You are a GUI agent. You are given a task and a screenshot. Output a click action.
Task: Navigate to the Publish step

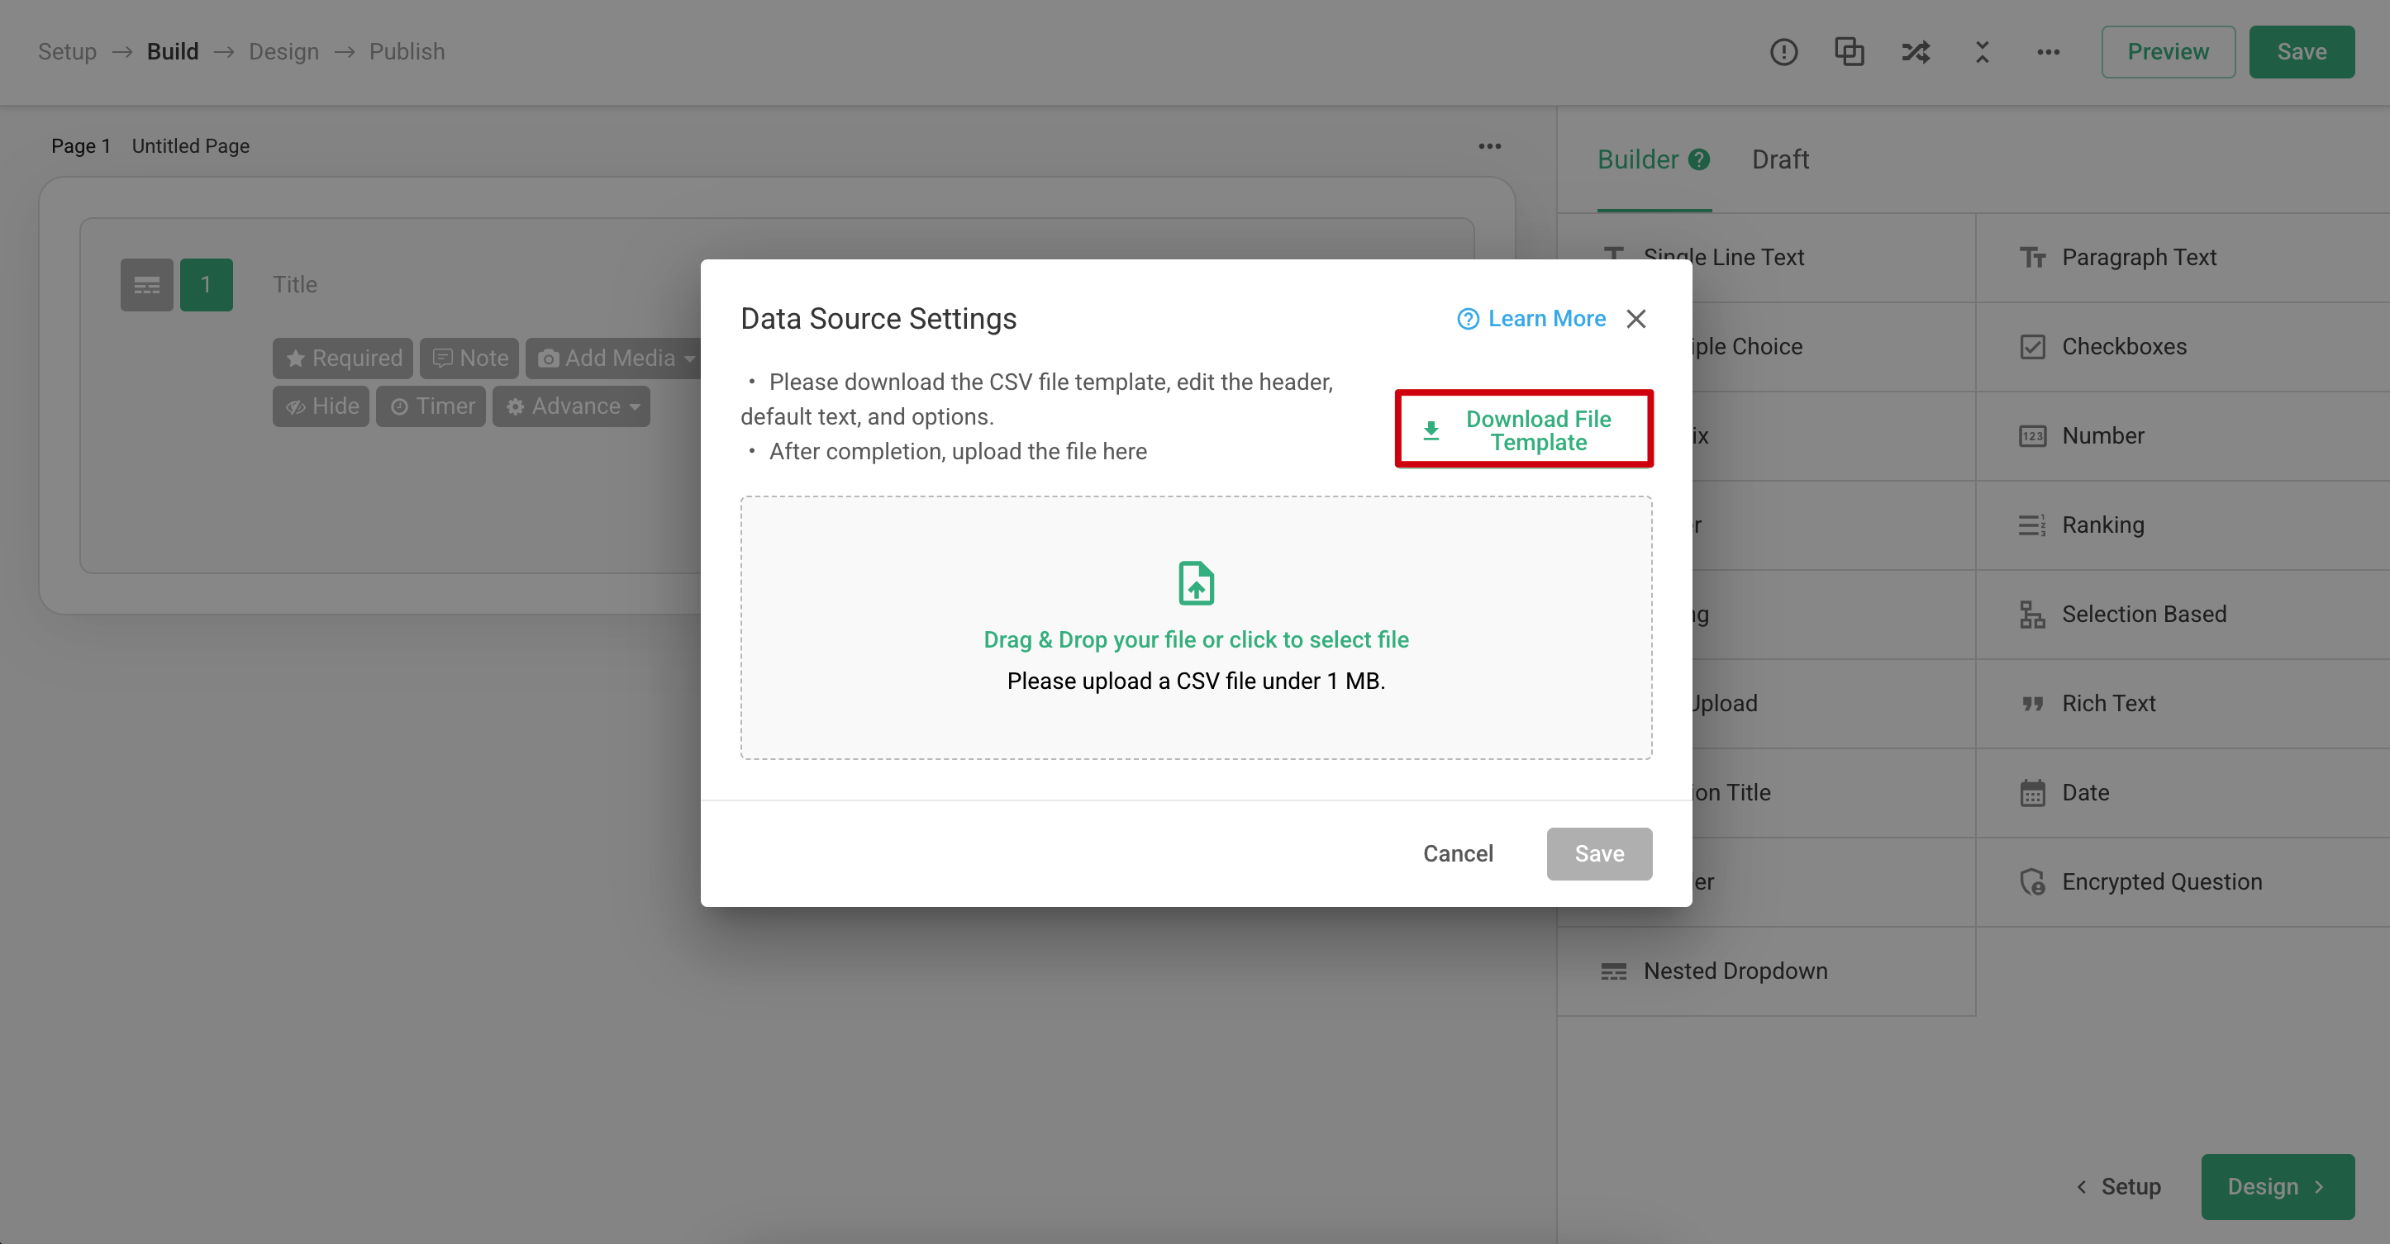pos(407,51)
